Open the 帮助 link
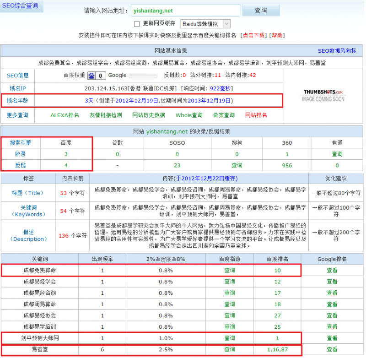Screen dimensions: 366x358 [277, 35]
